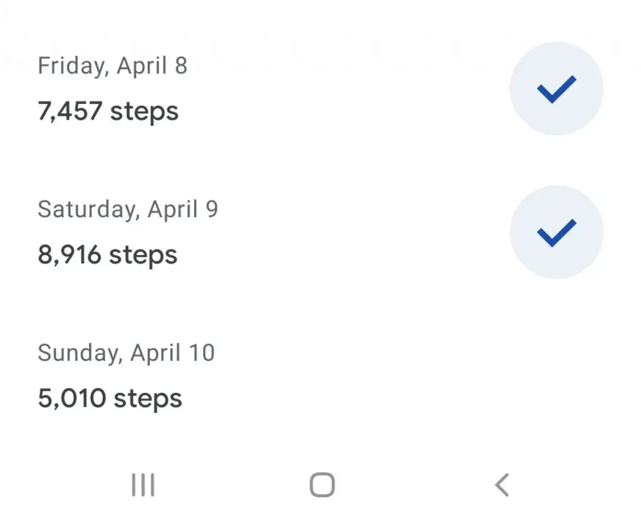Tap the word steps after 5,010
Image resolution: width=641 pixels, height=521 pixels.
click(x=148, y=400)
